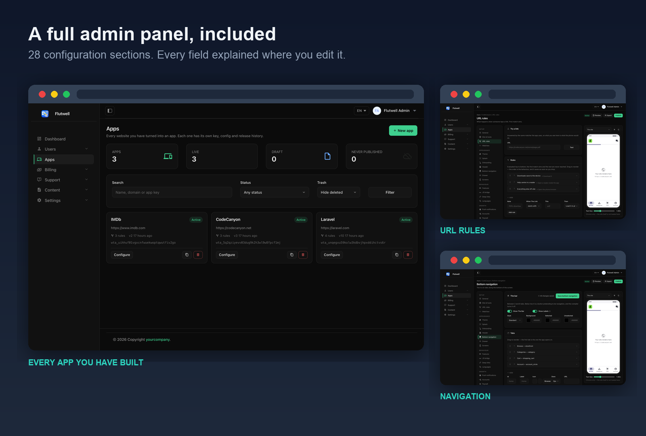Copy the Laravel app key

(x=396, y=255)
